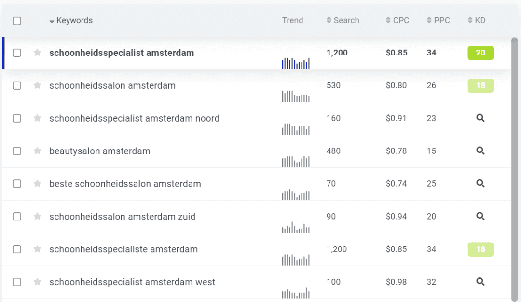Image resolution: width=521 pixels, height=302 pixels.
Task: Select all keywords with header checkbox
Action: pos(17,21)
